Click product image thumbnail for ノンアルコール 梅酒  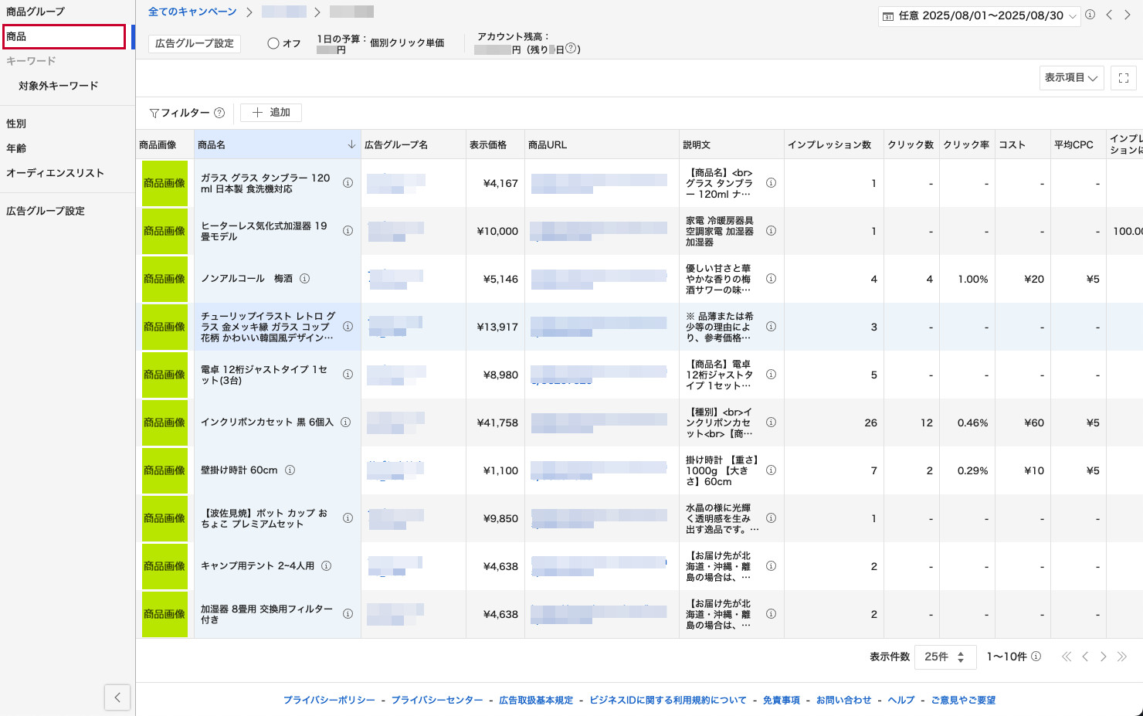(164, 279)
